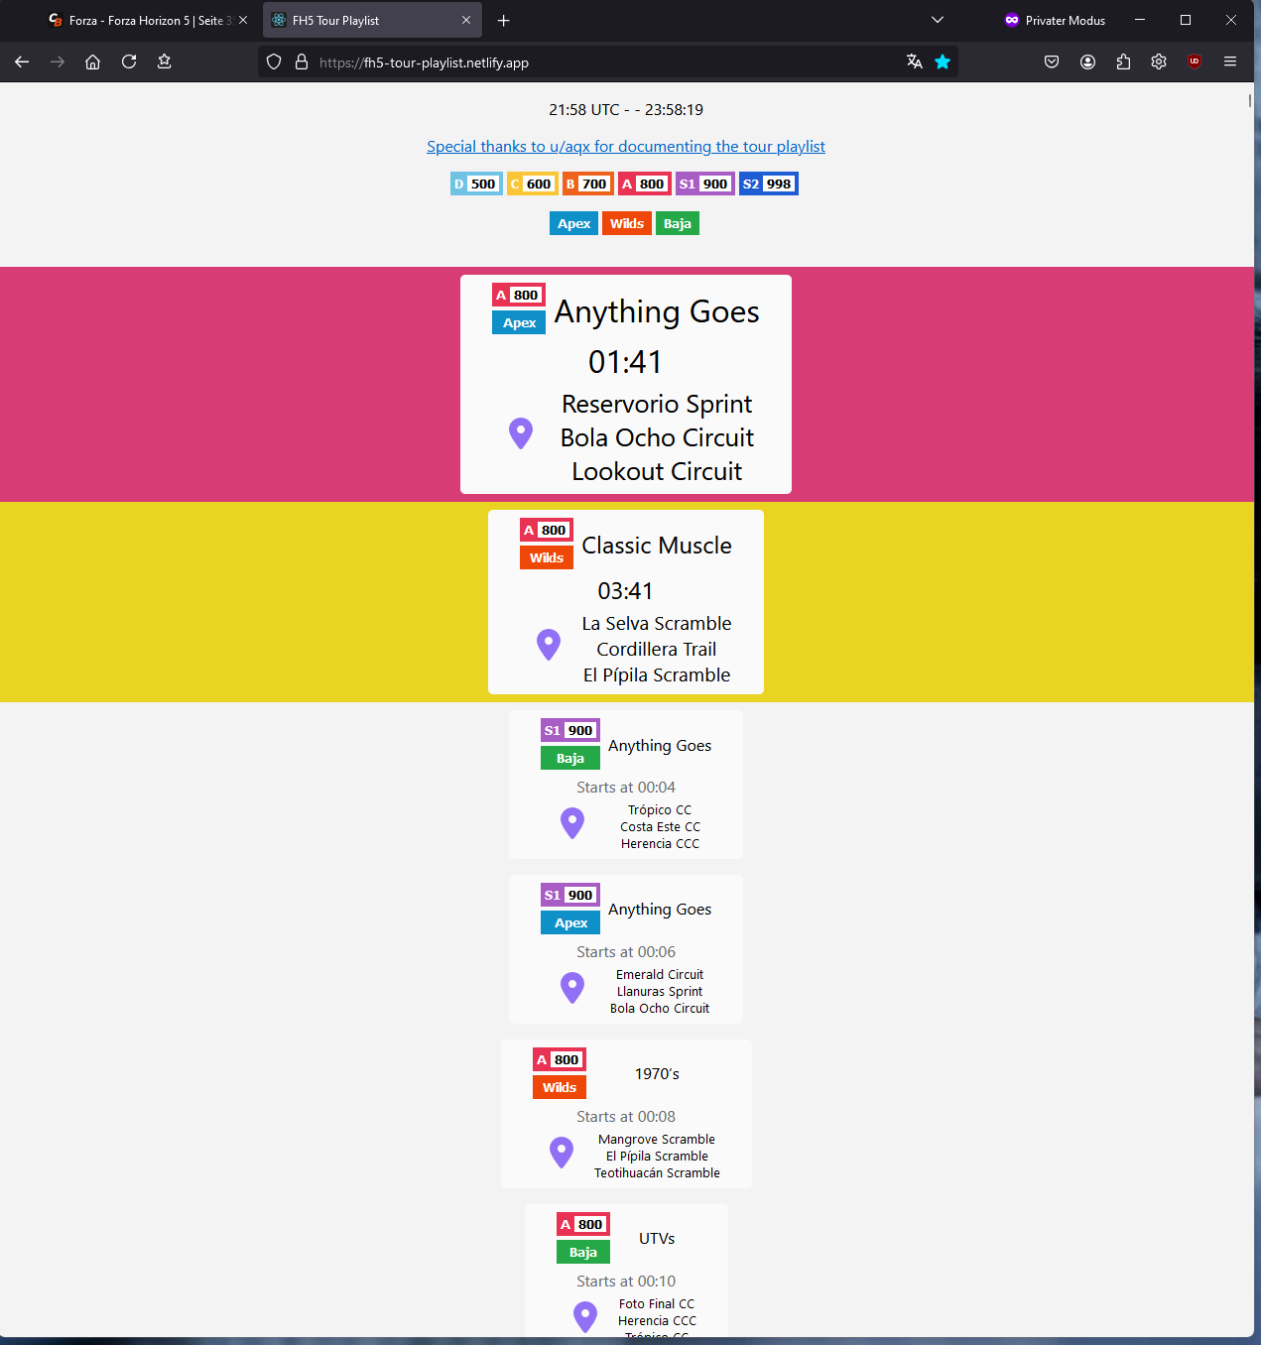Viewport: 1261px width, 1345px height.
Task: Open the Firefox hamburger menu
Action: tap(1230, 61)
